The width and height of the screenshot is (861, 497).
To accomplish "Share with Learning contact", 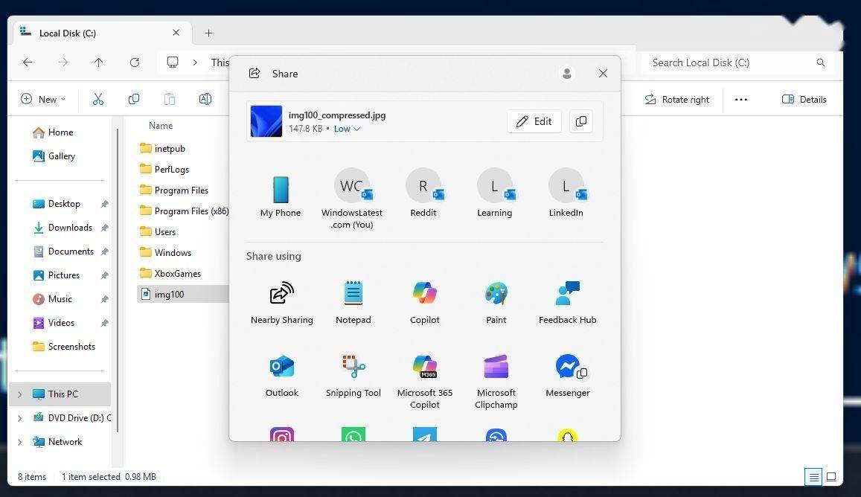I will coord(495,193).
